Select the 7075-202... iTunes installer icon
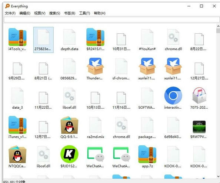Viewport: 220px width, 183px height. (x=199, y=96)
